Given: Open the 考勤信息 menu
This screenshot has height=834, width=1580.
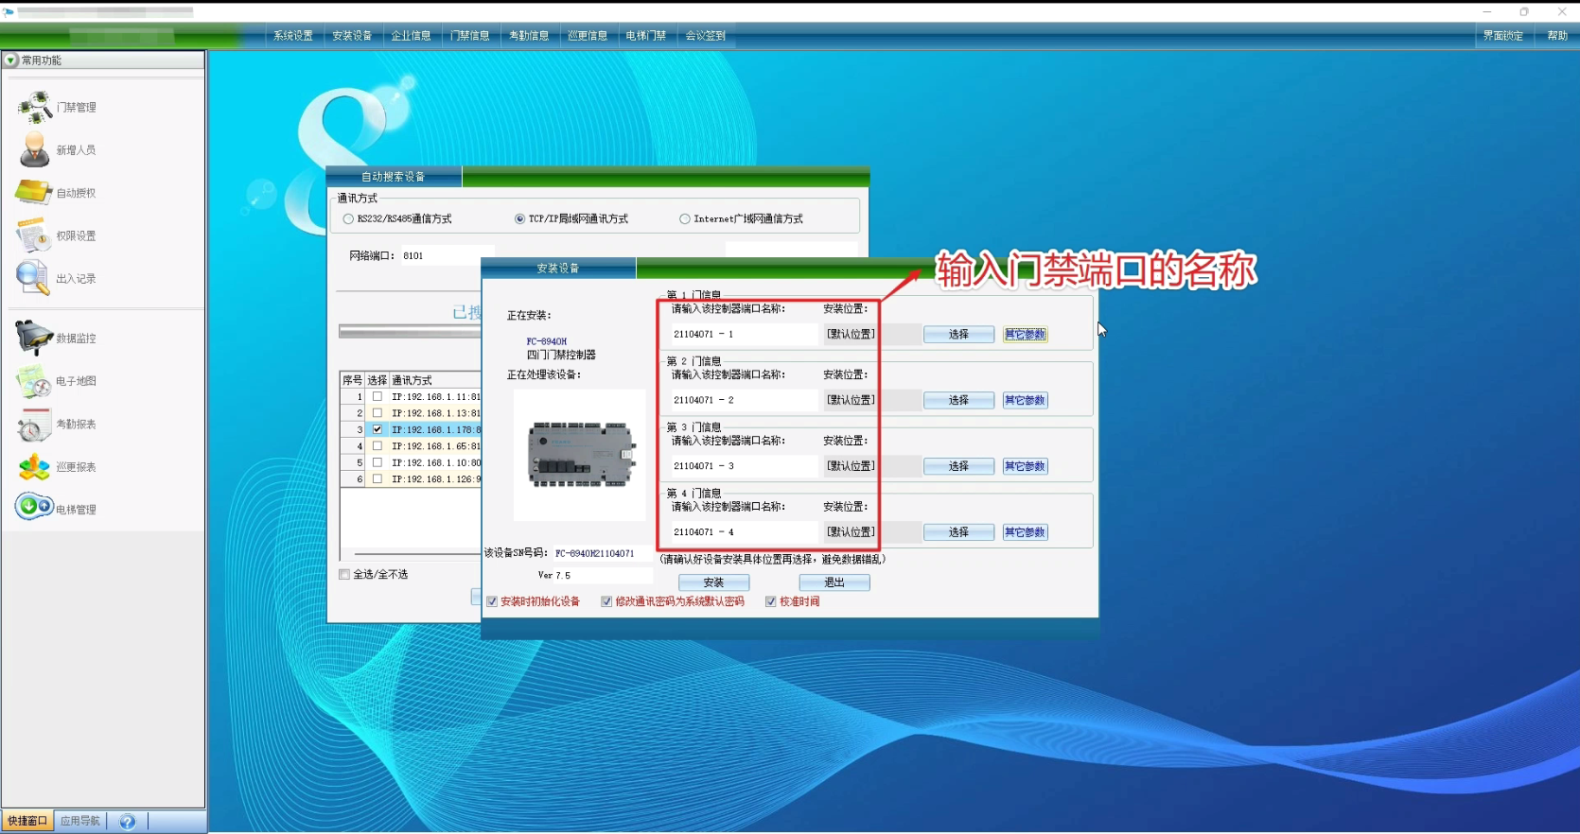Looking at the screenshot, I should (529, 36).
